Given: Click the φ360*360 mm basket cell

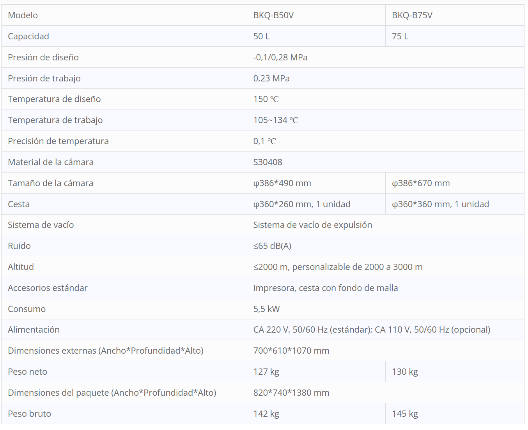Looking at the screenshot, I should [x=440, y=204].
